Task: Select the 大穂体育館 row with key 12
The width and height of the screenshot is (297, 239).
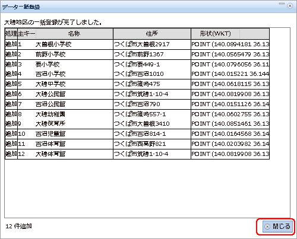Action: 137,154
